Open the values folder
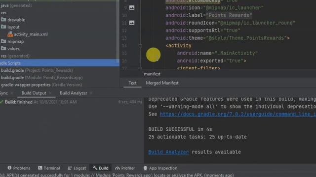Image resolution: width=316 pixels, height=177 pixels. (10, 49)
